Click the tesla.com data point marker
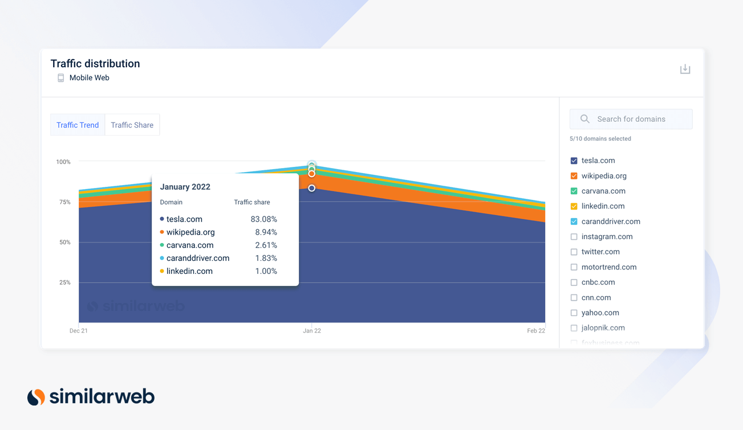This screenshot has width=743, height=430. 312,188
